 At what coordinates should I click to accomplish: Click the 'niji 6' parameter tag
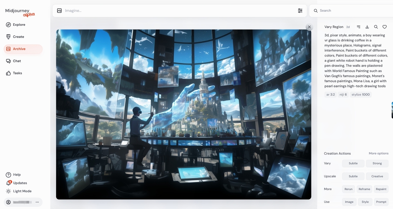click(343, 95)
